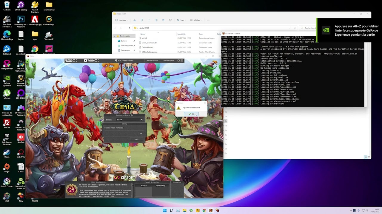Open Manage Clients in Tibia launcher
Viewport: 382px width, 214px height.
(169, 61)
